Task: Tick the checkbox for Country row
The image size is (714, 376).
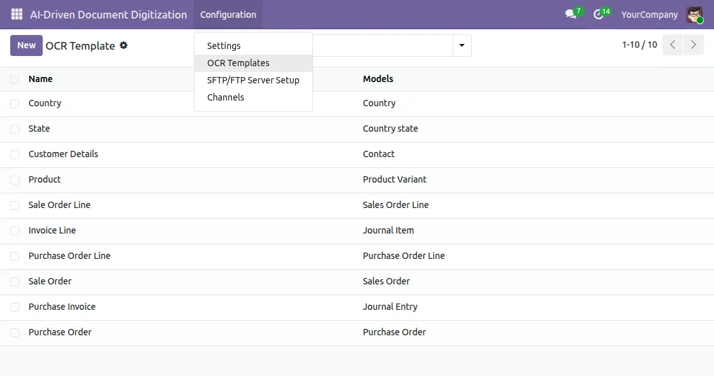Action: coord(15,104)
